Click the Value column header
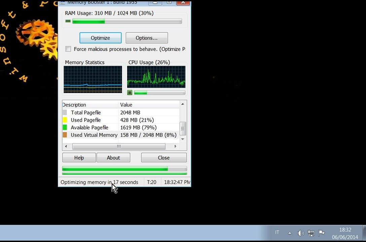Screen dimensions: 366x242 (149, 105)
